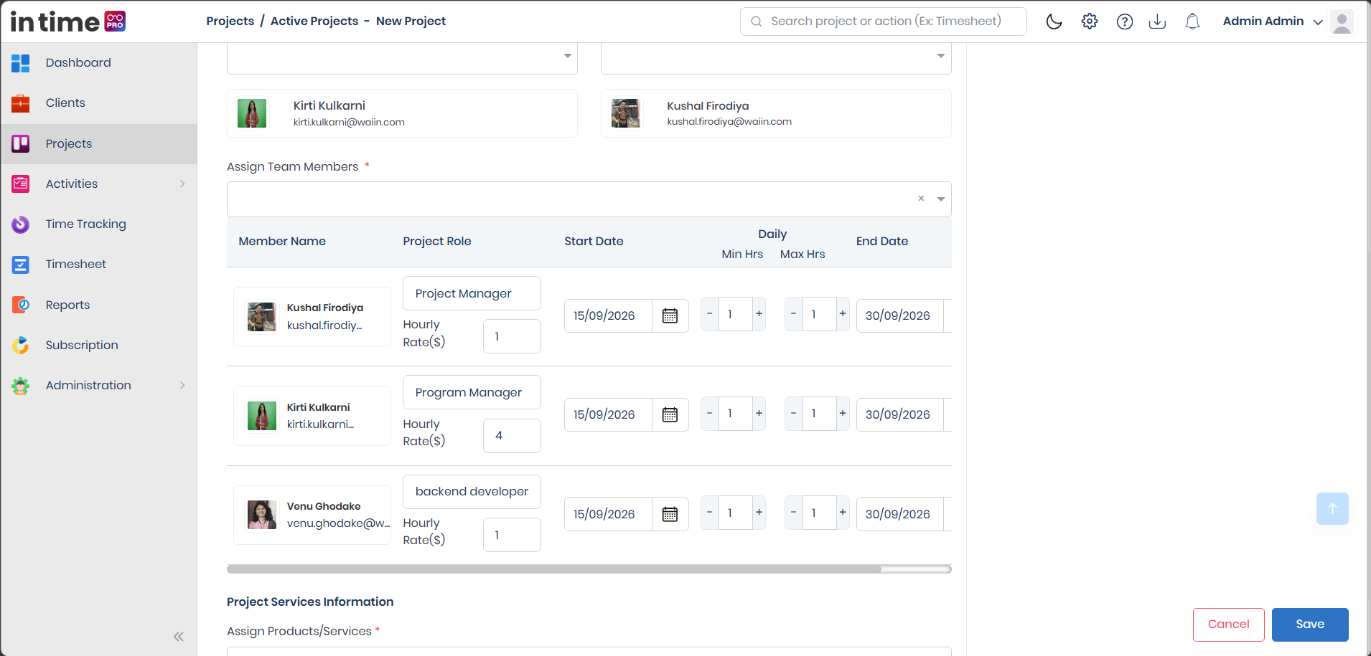Go to Clients in sidebar
Screen dimensions: 1371x656
pyautogui.click(x=99, y=103)
